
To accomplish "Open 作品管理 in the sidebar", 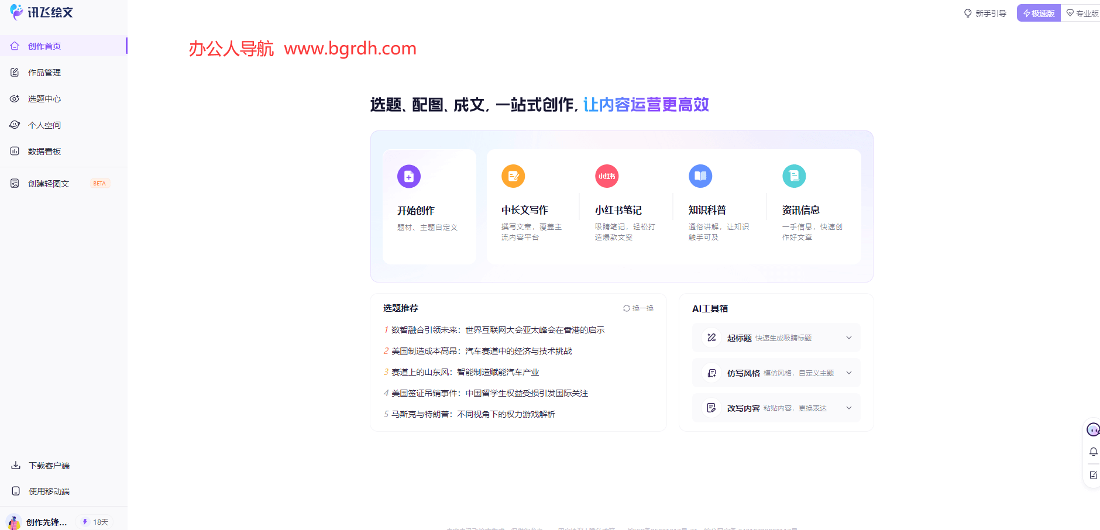I will 44,72.
